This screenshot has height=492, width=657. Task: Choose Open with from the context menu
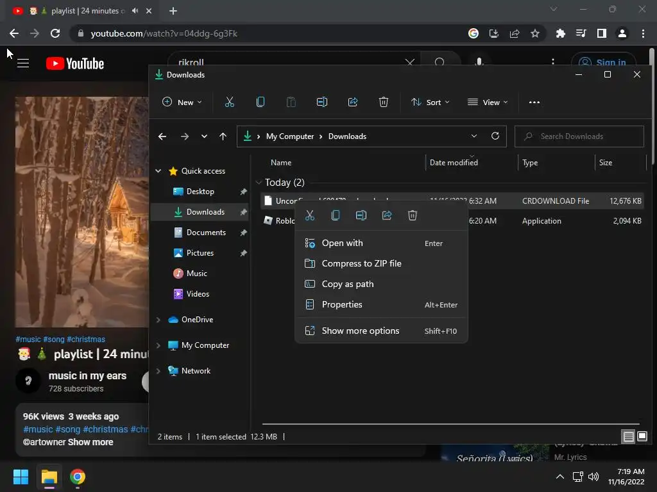(x=381, y=243)
